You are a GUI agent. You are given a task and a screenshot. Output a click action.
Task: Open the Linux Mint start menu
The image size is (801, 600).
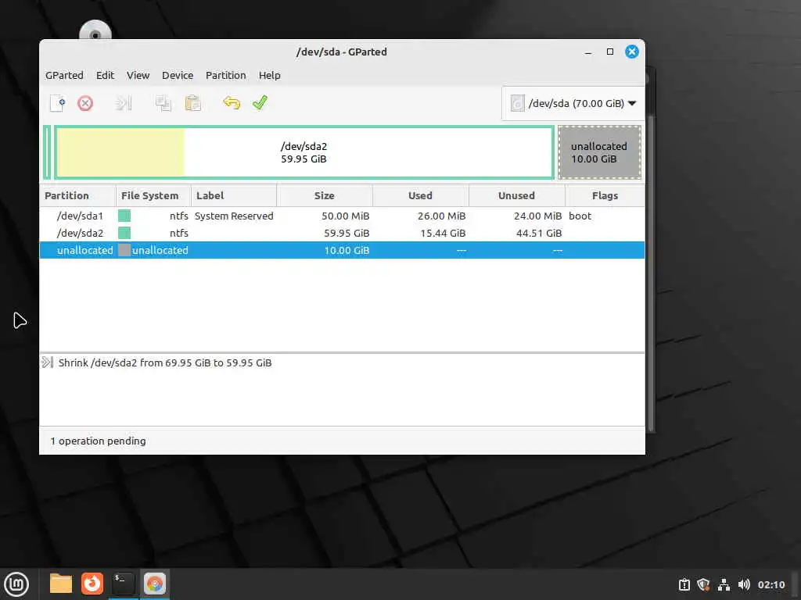pos(16,584)
